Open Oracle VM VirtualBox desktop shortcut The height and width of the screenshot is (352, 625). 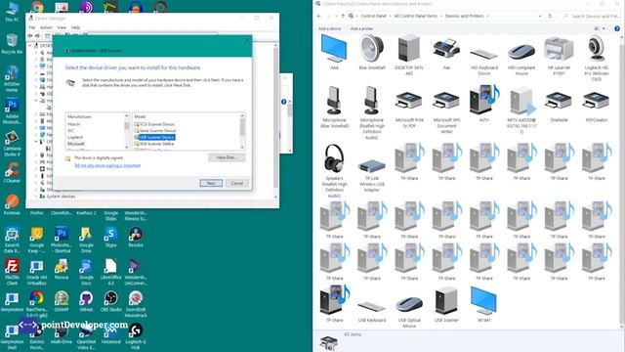point(37,272)
